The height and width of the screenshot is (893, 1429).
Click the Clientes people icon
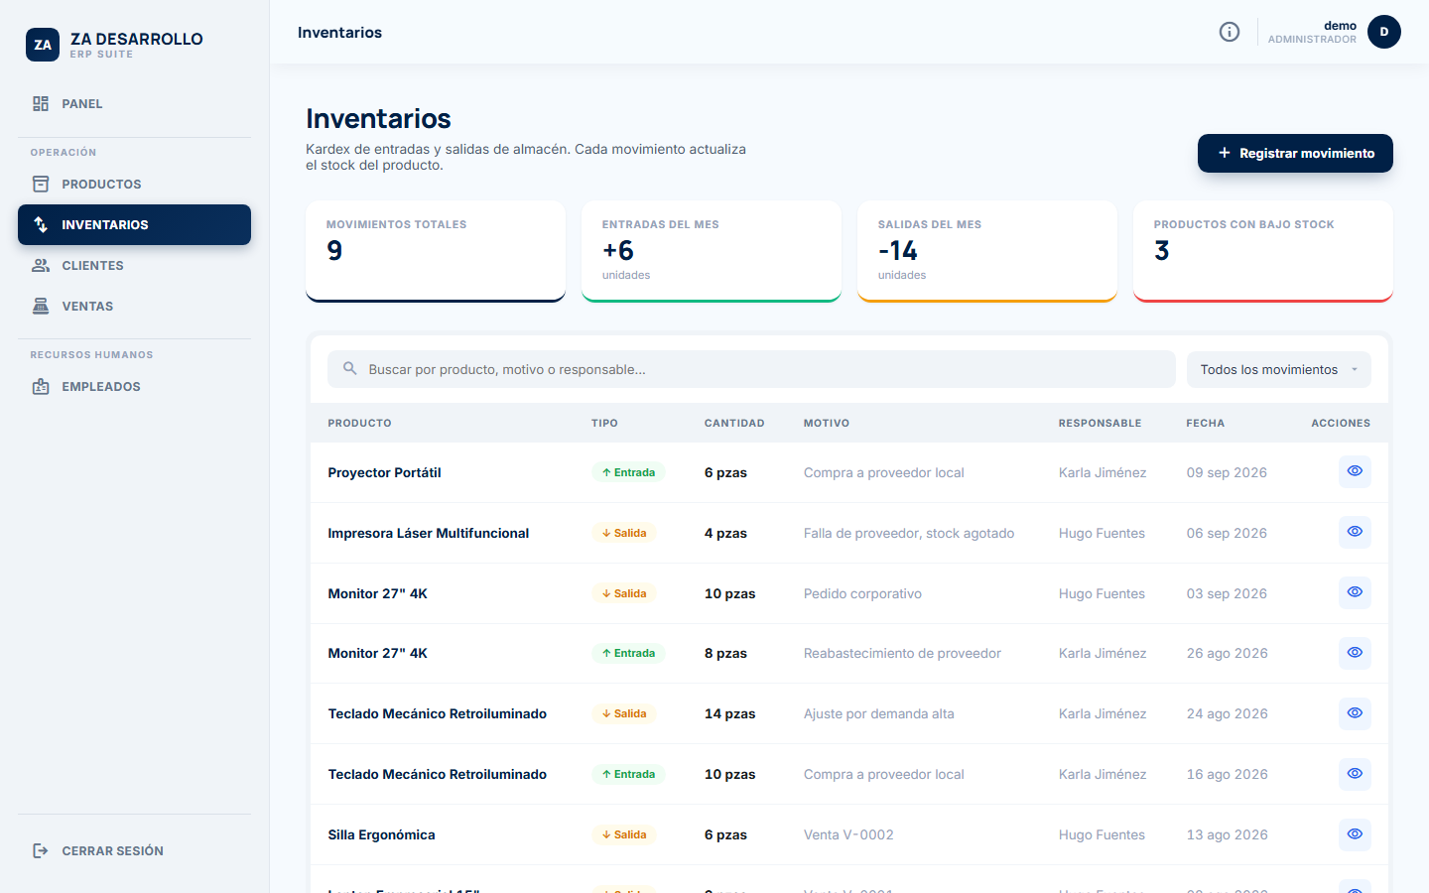[41, 265]
